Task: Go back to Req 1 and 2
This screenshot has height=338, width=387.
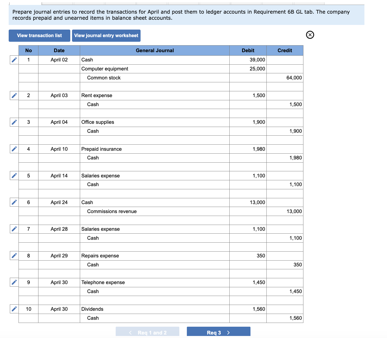Action: point(148,332)
